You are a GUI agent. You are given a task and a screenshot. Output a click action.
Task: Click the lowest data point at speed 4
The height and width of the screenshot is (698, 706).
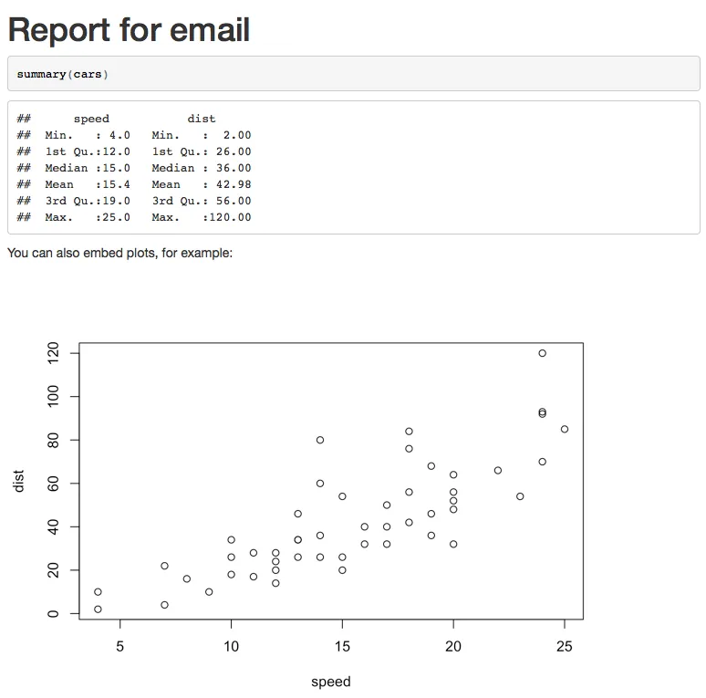click(98, 609)
